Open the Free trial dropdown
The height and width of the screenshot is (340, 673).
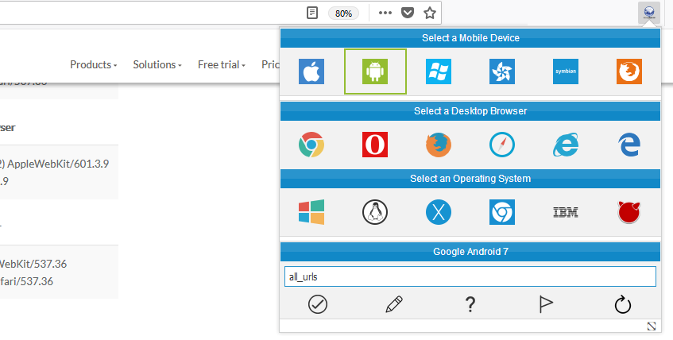click(x=221, y=64)
